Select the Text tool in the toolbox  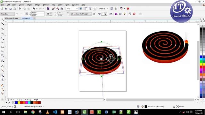[2, 60]
